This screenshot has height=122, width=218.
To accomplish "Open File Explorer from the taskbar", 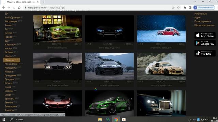I will (100, 120).
